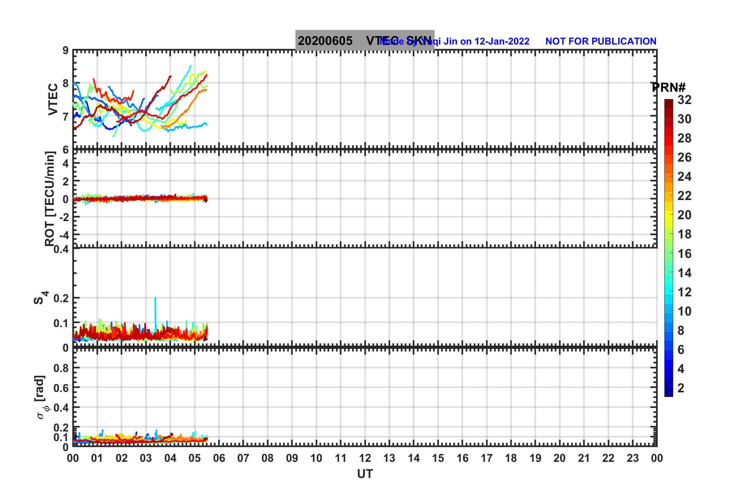Viewport: 730px width, 496px height.
Task: Click the "PRN#" colorbar title
Action: tap(669, 88)
